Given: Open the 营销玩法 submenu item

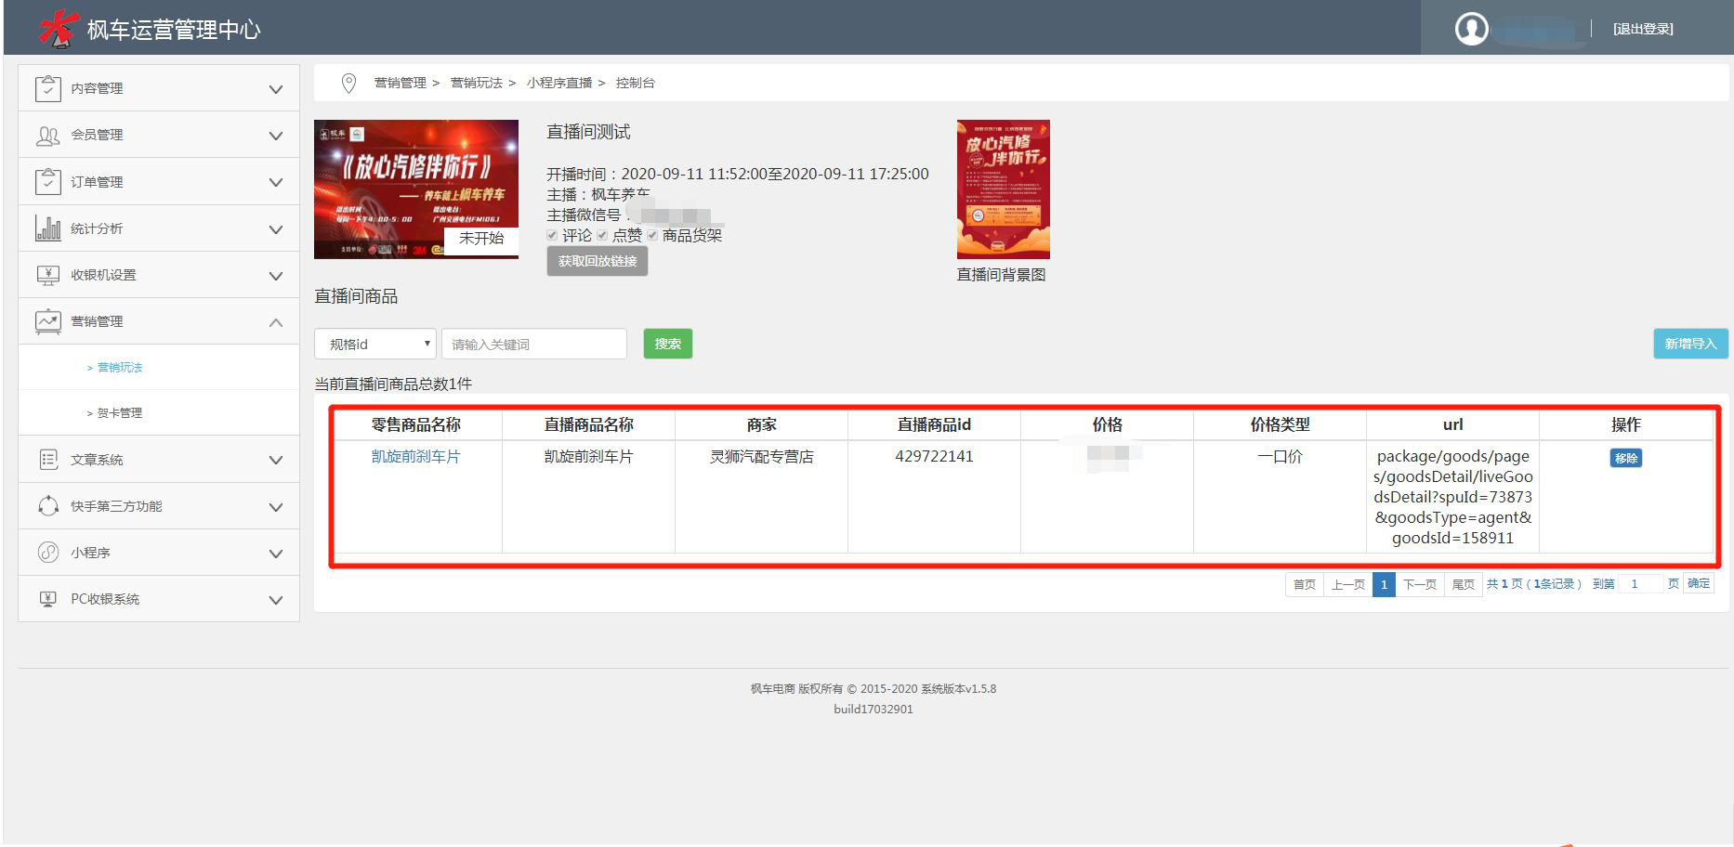Looking at the screenshot, I should coord(120,368).
